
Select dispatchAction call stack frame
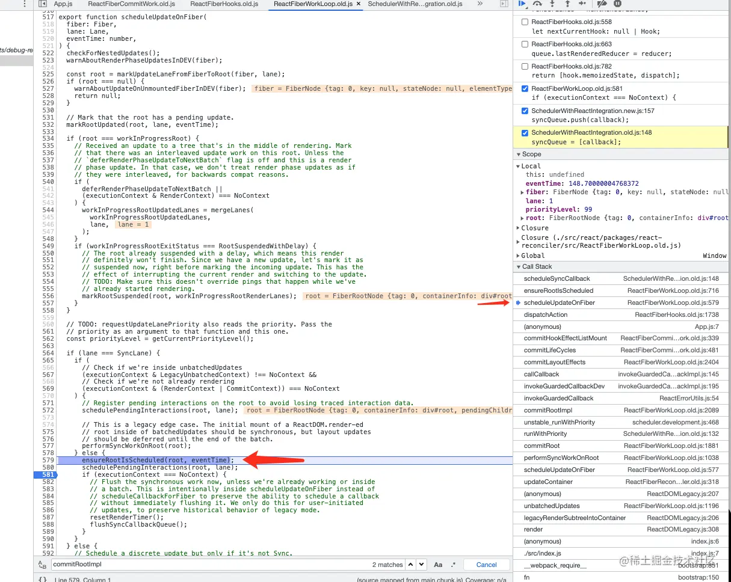pos(621,314)
